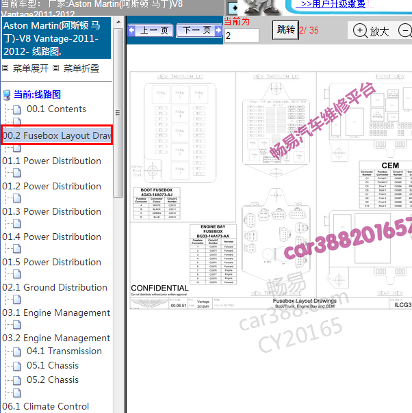412x413 pixels.
Task: Collapse all menus with 菜单折叠
Action: click(81, 68)
